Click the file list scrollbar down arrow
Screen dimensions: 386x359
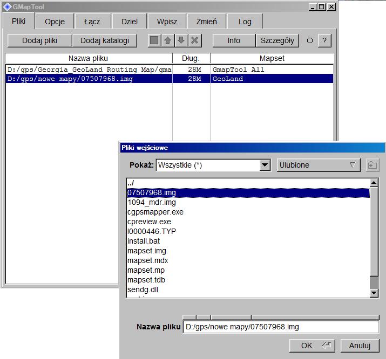coord(374,293)
